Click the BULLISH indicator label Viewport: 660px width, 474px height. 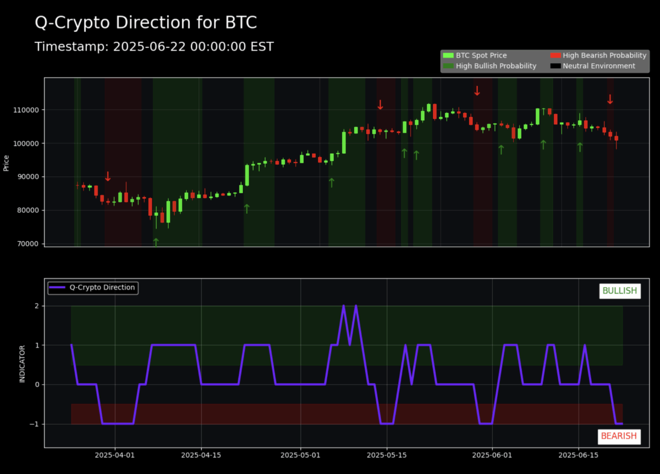point(620,291)
